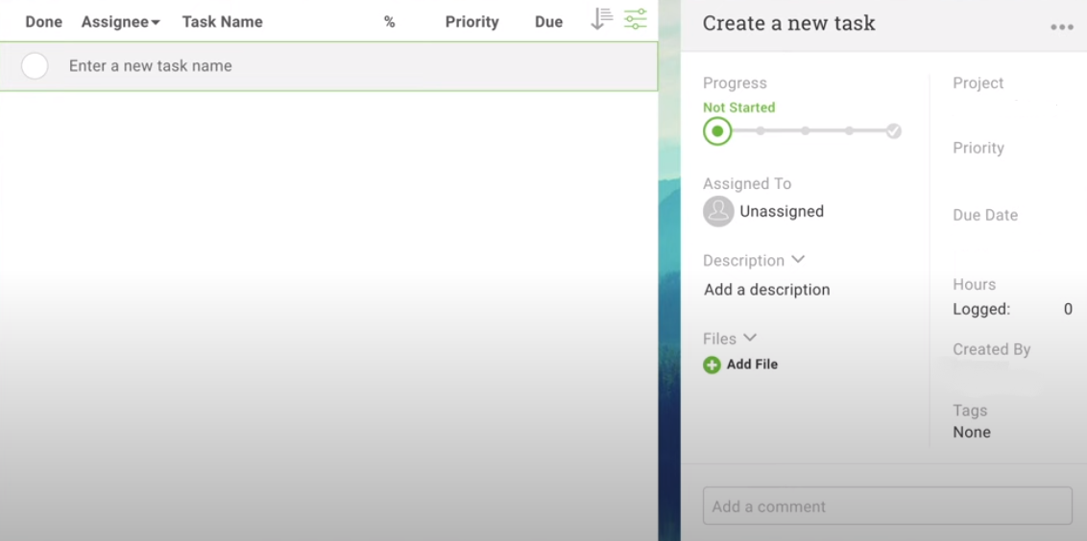Screen dimensions: 1087x541
Task: Open the Assignee column dropdown
Action: pyautogui.click(x=121, y=22)
